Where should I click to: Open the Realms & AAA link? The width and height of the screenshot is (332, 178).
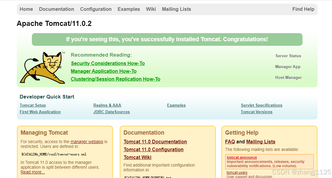[107, 105]
